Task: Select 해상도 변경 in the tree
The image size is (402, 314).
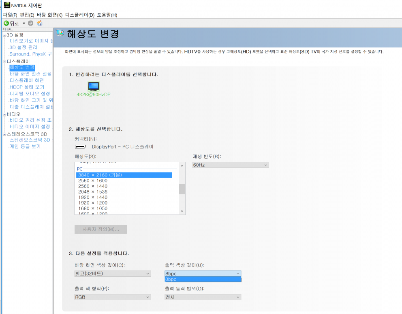Action: tap(22, 67)
